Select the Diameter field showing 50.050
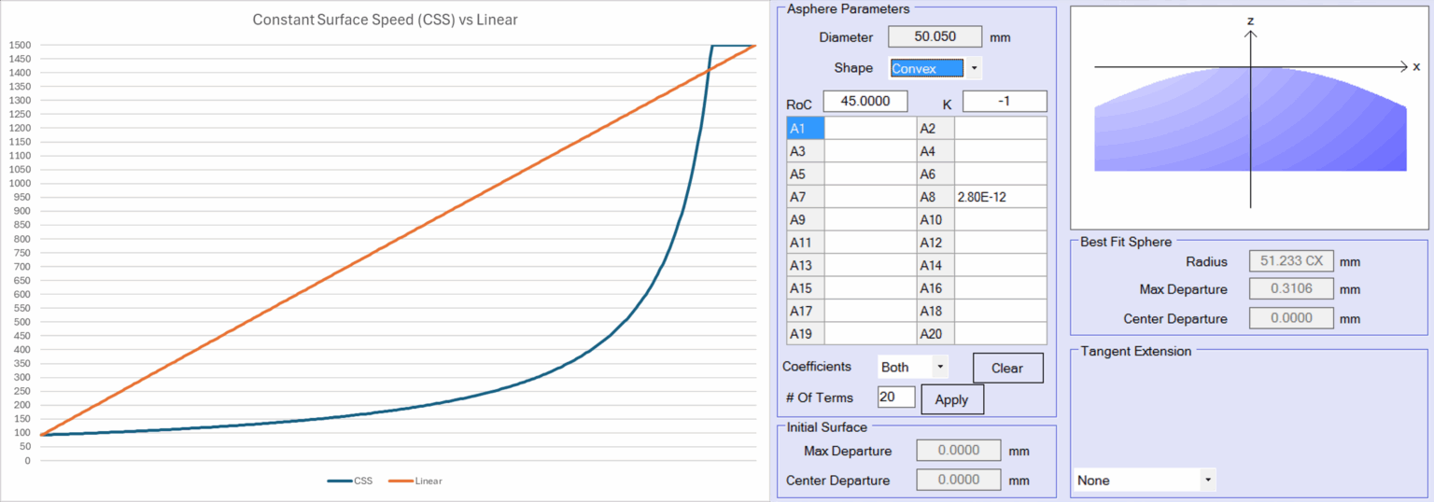The image size is (1434, 502). pyautogui.click(x=935, y=37)
